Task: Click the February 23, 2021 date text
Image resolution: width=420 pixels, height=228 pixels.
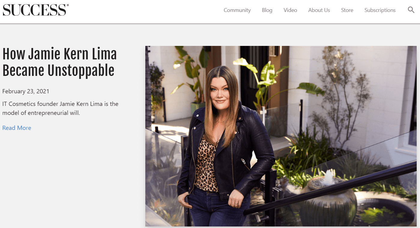Action: point(26,91)
